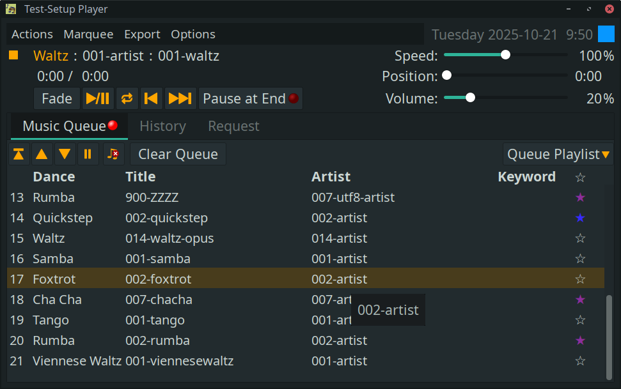Screen dimensions: 621x389
Task: Switch to the Request tab
Action: click(233, 126)
